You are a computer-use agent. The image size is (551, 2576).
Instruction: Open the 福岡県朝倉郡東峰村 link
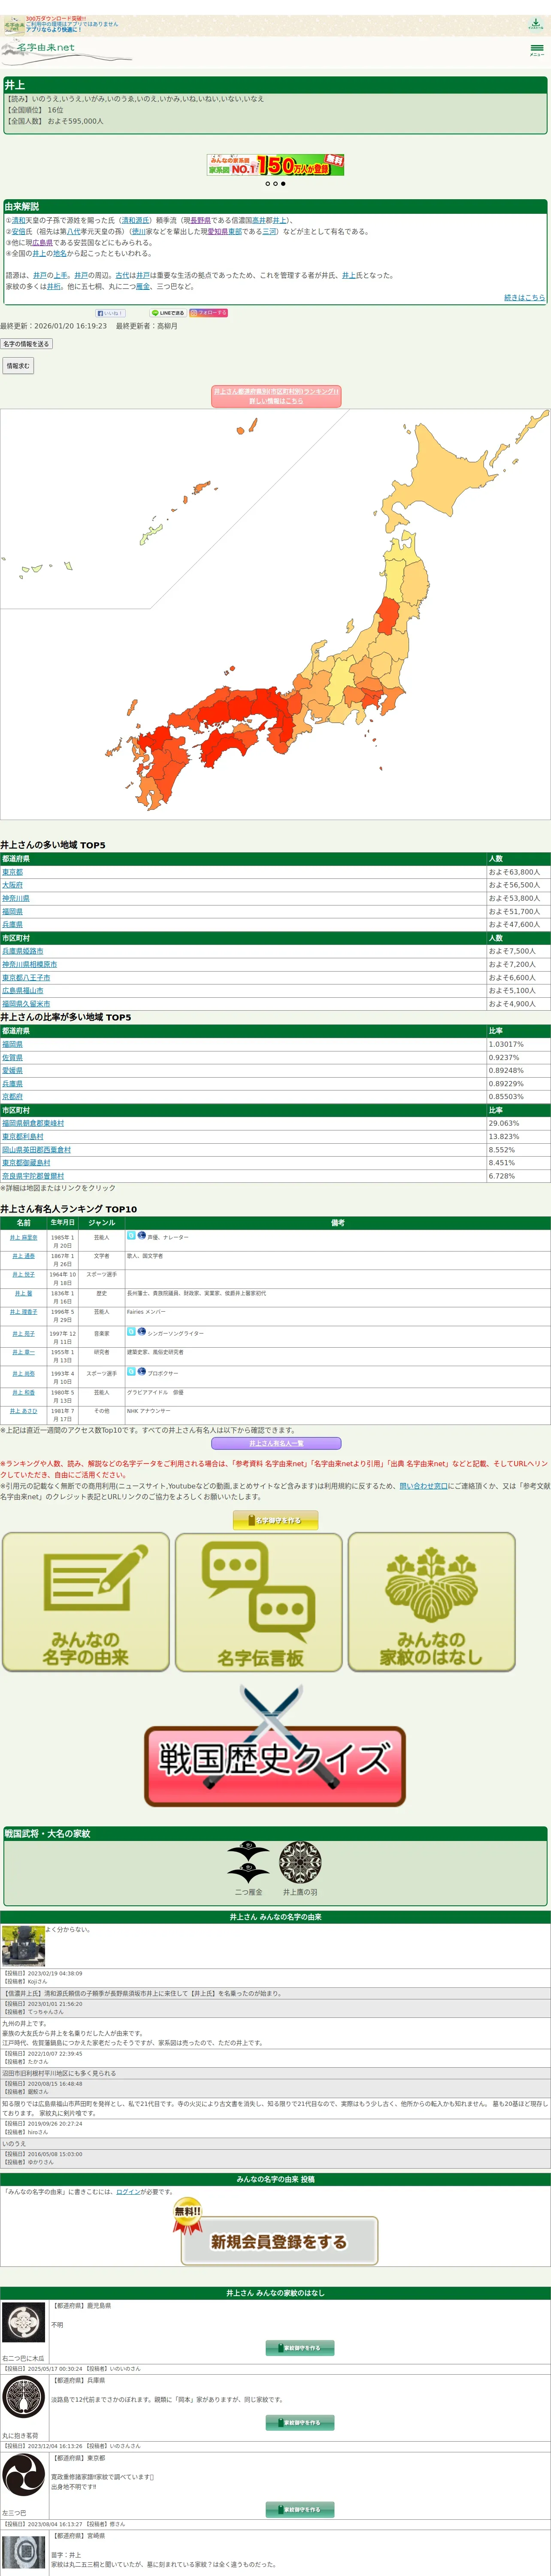pos(33,1123)
